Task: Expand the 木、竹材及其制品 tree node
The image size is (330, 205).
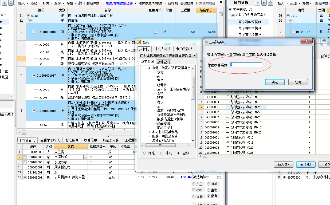Action: 150,132
